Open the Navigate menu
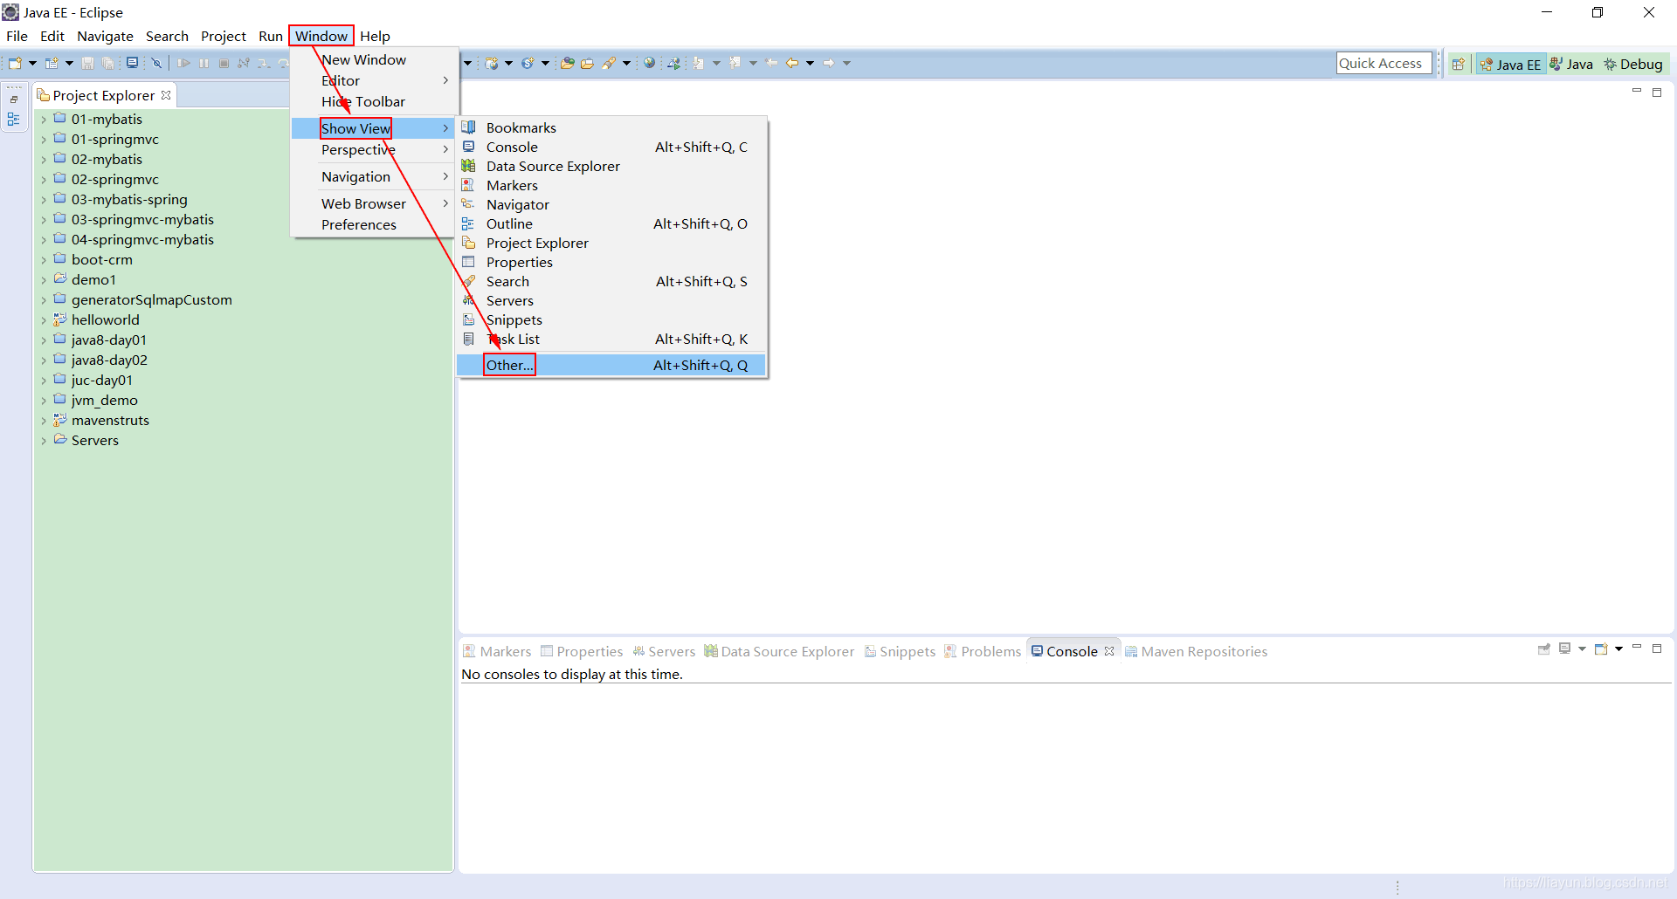Image resolution: width=1677 pixels, height=899 pixels. click(x=105, y=36)
